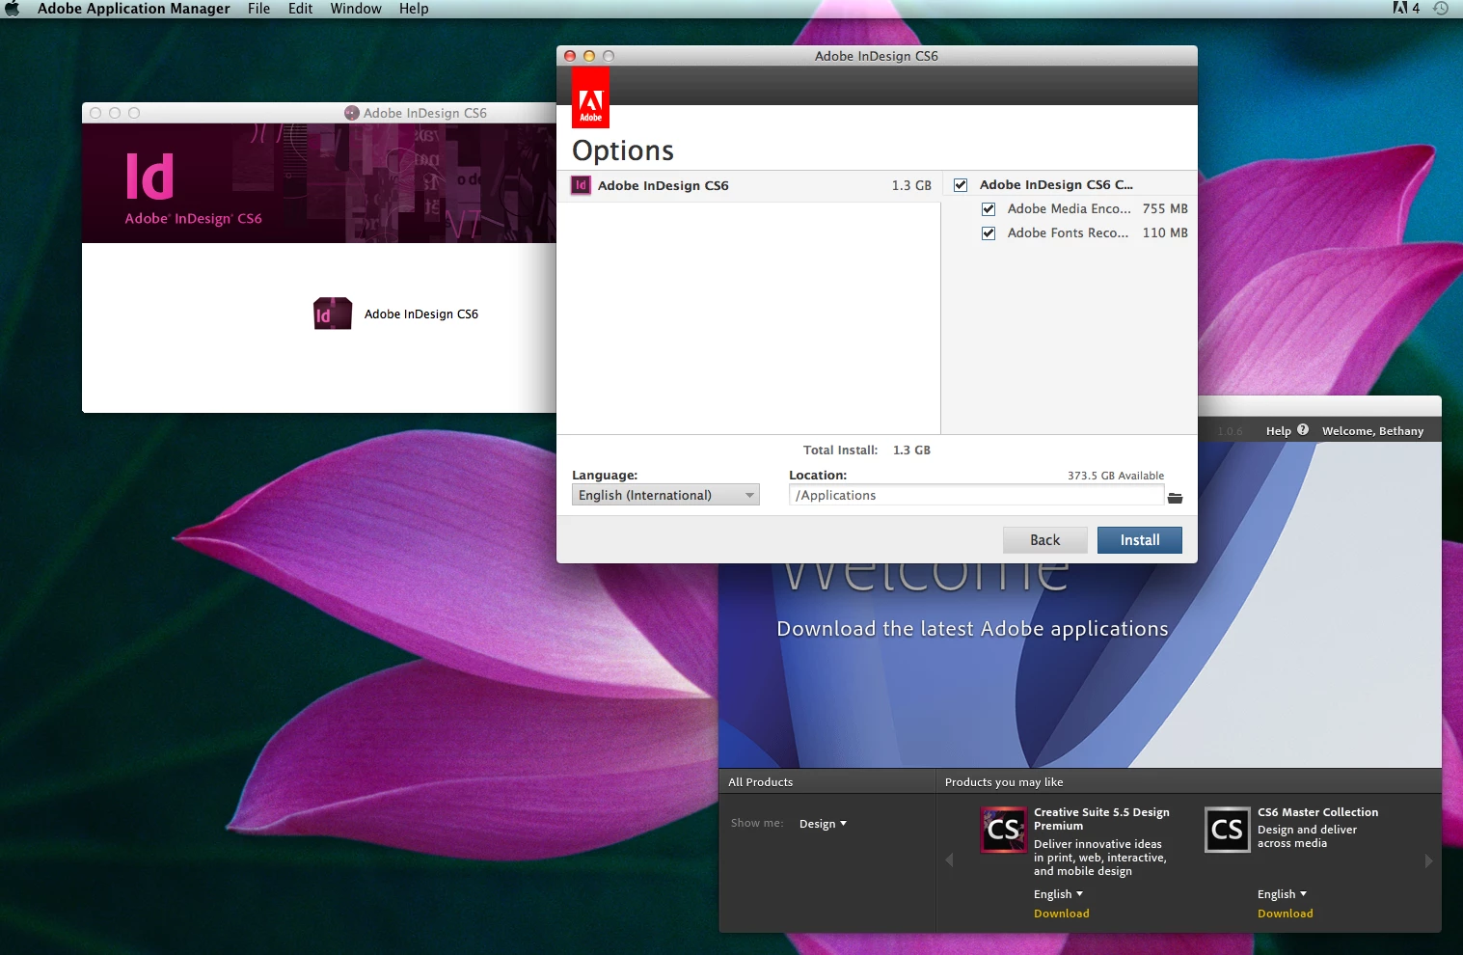
Task: Click the Products you may like heading
Action: pos(1004,782)
